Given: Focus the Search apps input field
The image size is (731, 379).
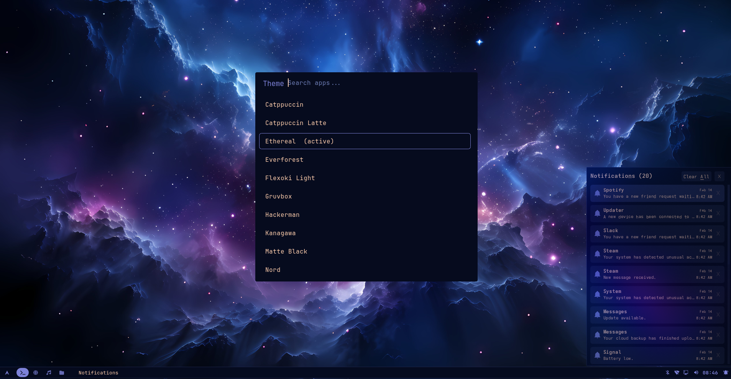Looking at the screenshot, I should 379,83.
